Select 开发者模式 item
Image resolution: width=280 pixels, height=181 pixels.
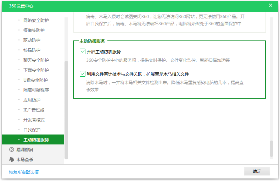point(34,120)
